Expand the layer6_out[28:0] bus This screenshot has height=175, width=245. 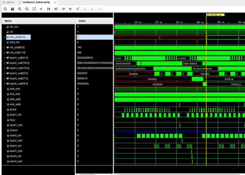[4, 84]
